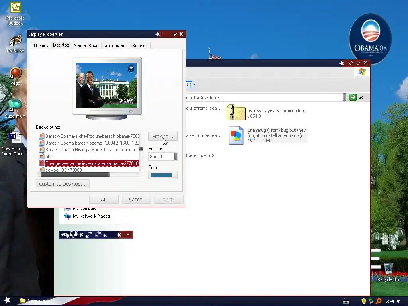
Task: Click the star icon in Display Properties titlebar
Action: 158,34
